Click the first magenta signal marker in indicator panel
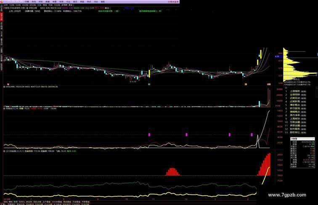Image resolution: width=318 pixels, height=205 pixels. pos(149,135)
